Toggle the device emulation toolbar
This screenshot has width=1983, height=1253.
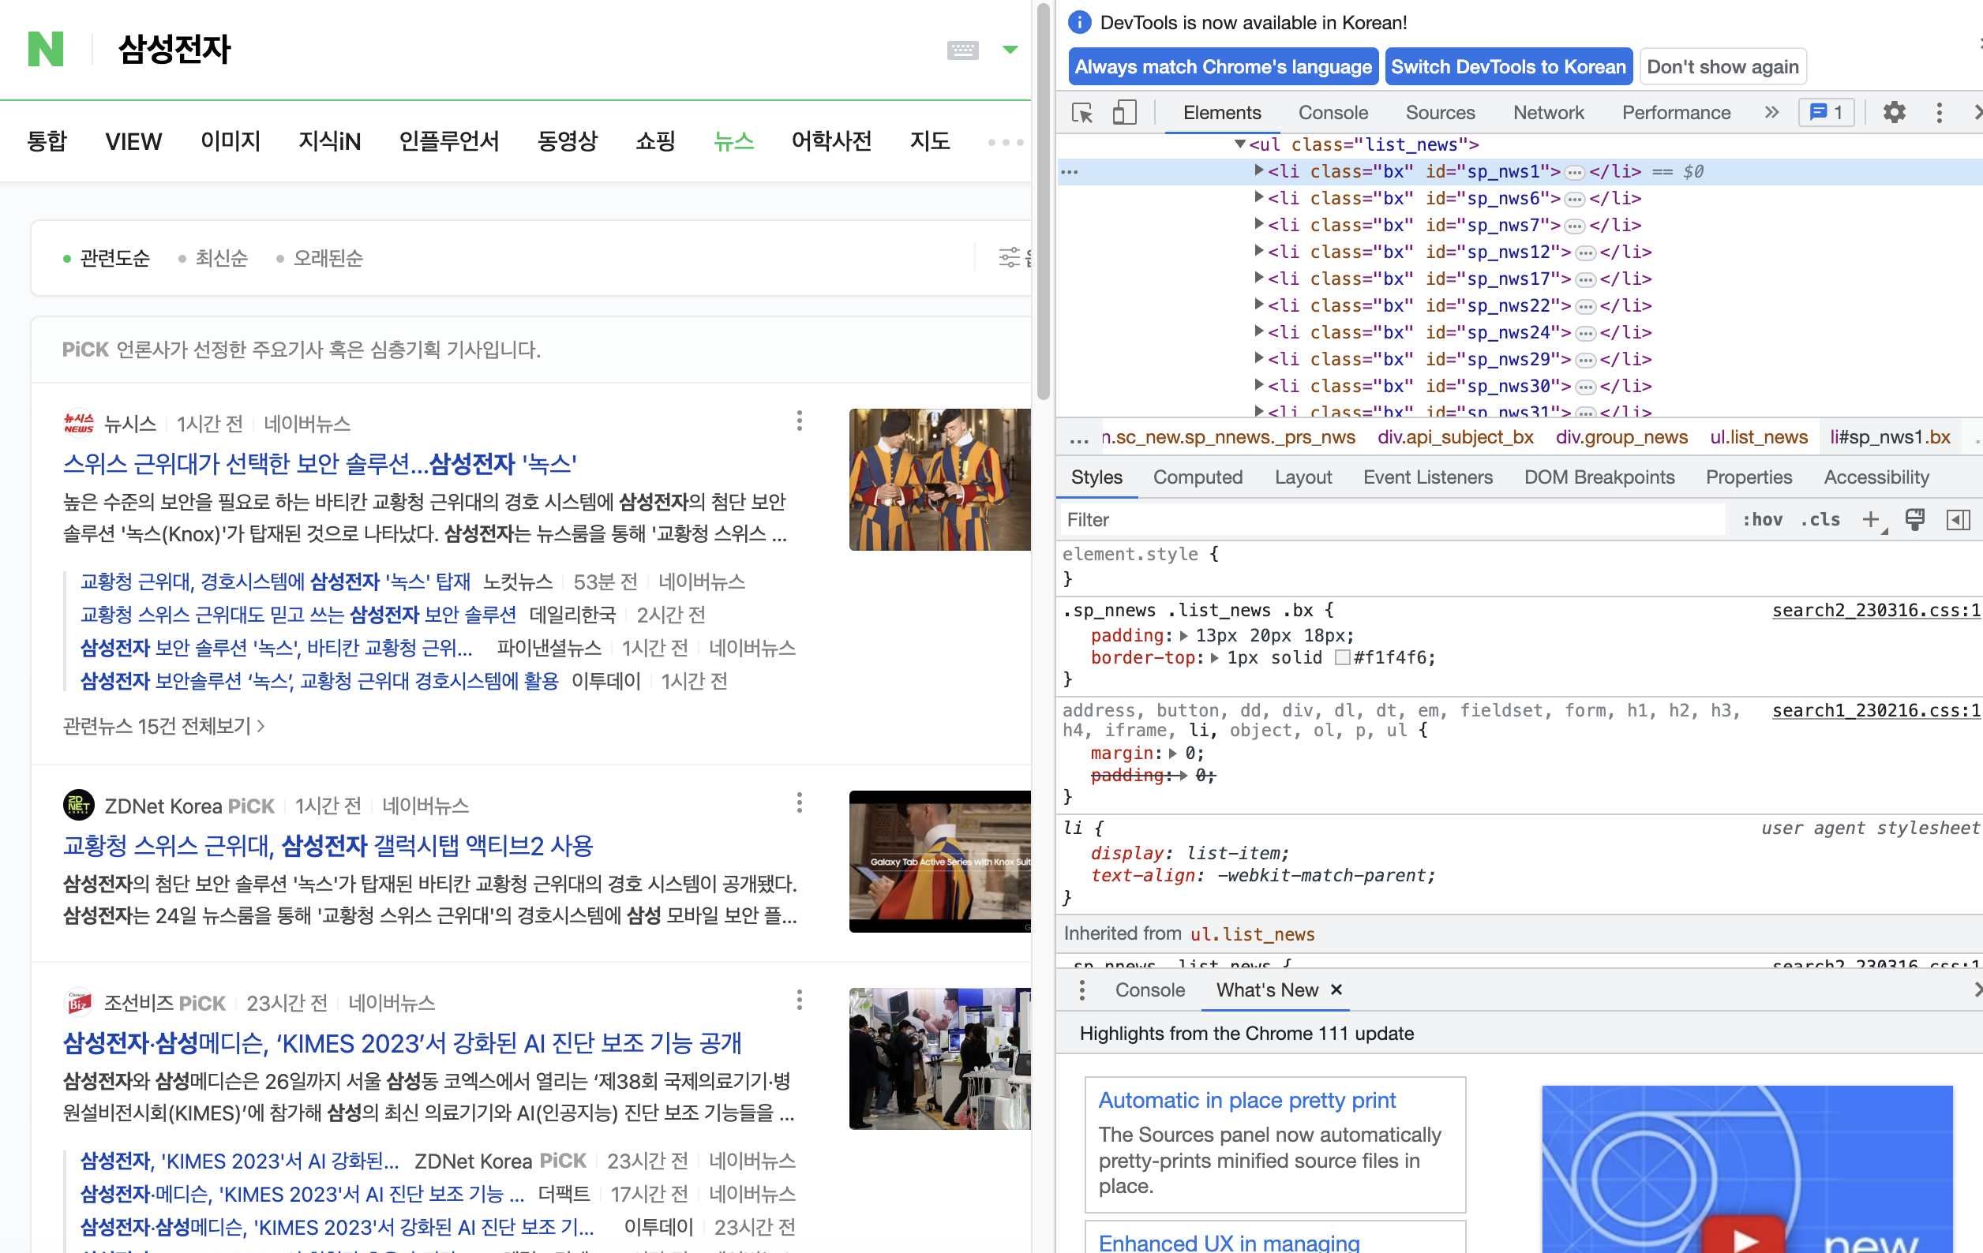(x=1125, y=112)
